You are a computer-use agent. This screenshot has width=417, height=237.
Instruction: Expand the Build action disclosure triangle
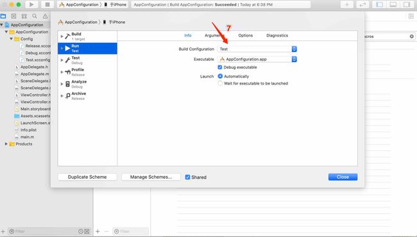click(62, 37)
